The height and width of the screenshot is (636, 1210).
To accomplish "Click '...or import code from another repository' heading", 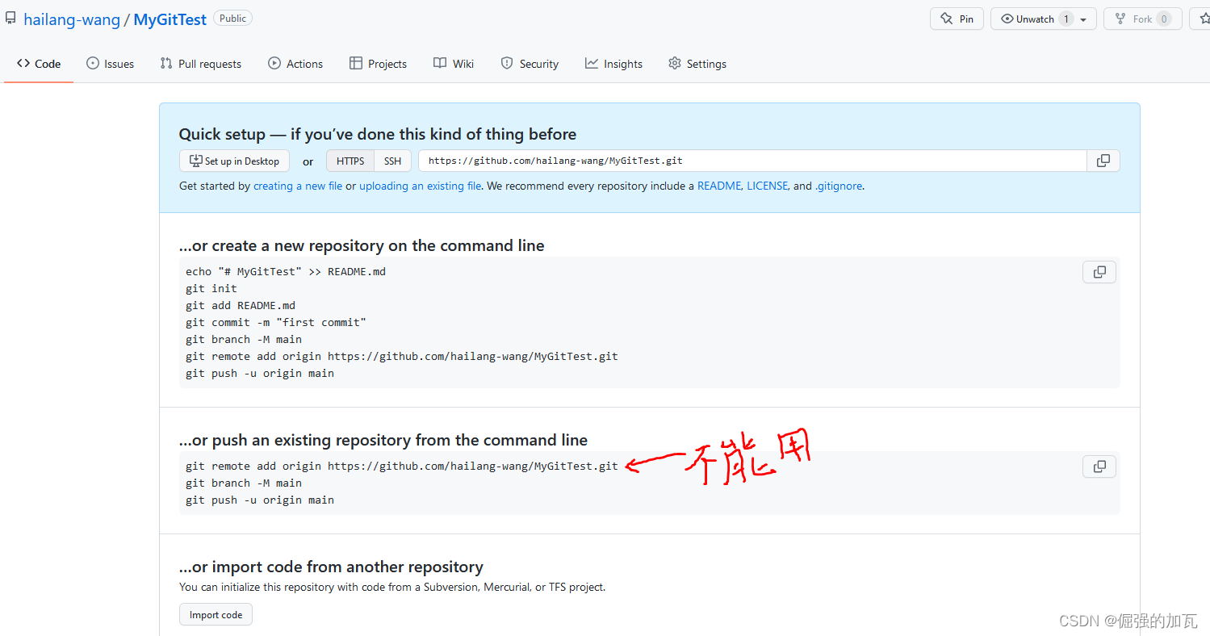I will click(x=331, y=567).
